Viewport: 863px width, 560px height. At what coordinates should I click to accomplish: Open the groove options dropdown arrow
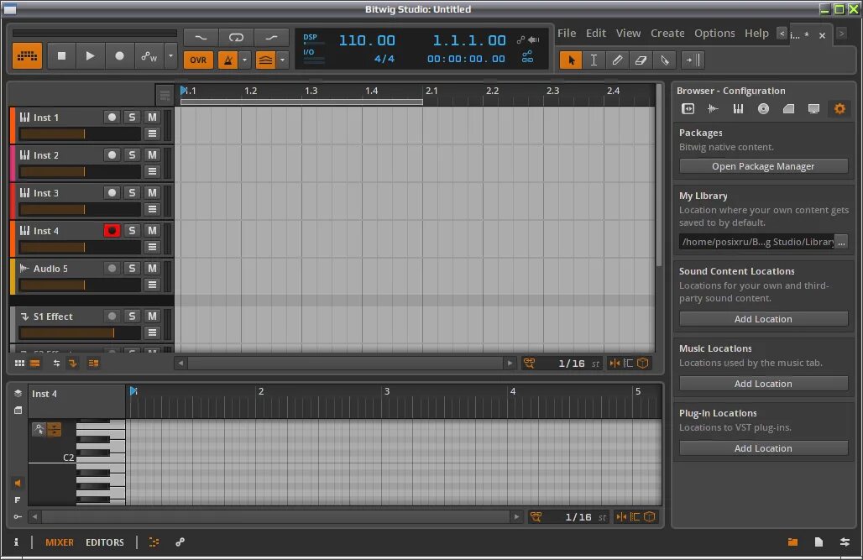[x=282, y=60]
